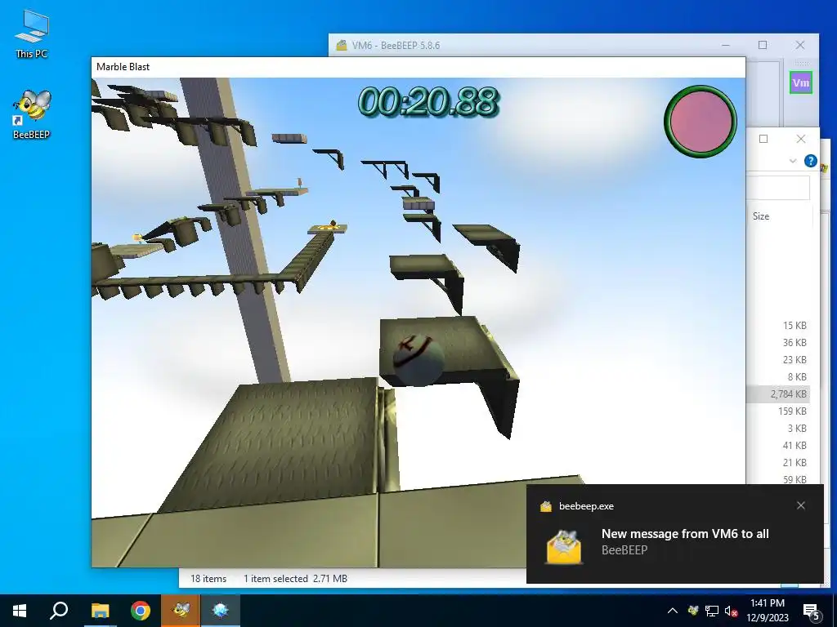This screenshot has width=837, height=627.
Task: Select the file with size 21 KB
Action: tap(794, 462)
